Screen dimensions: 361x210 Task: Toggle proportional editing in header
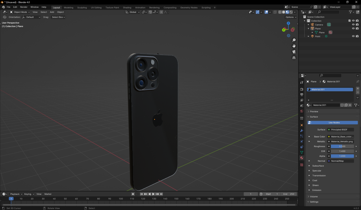(x=161, y=12)
